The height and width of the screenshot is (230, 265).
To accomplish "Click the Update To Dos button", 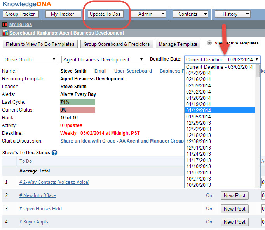I will point(106,14).
